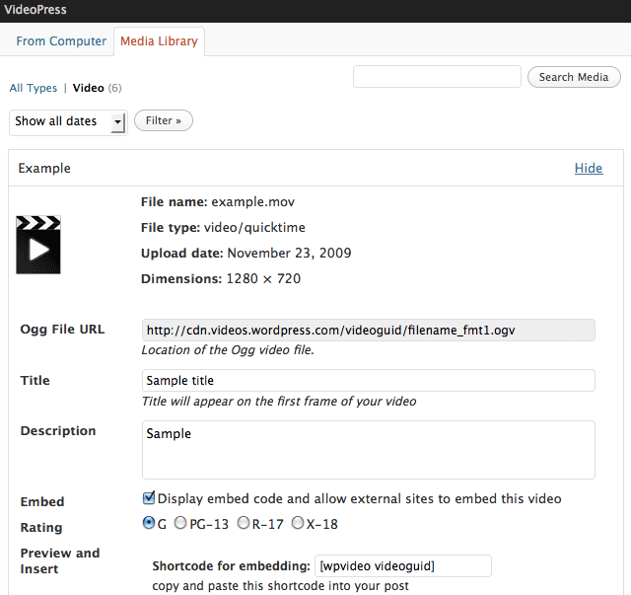The height and width of the screenshot is (595, 631).
Task: Select the wpvideo shortcode field
Action: click(402, 566)
